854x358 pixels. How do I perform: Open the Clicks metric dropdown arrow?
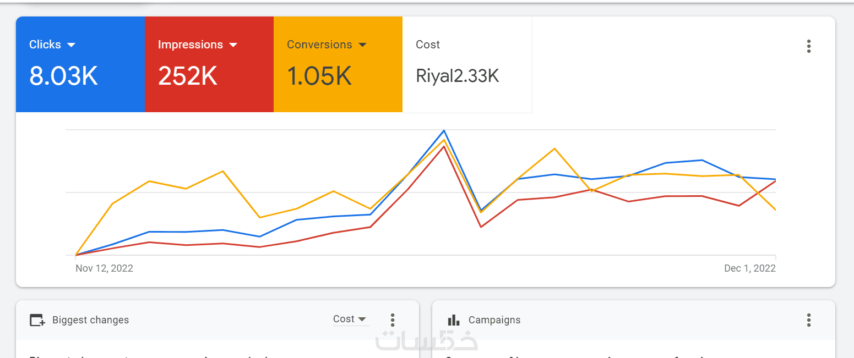[x=71, y=45]
